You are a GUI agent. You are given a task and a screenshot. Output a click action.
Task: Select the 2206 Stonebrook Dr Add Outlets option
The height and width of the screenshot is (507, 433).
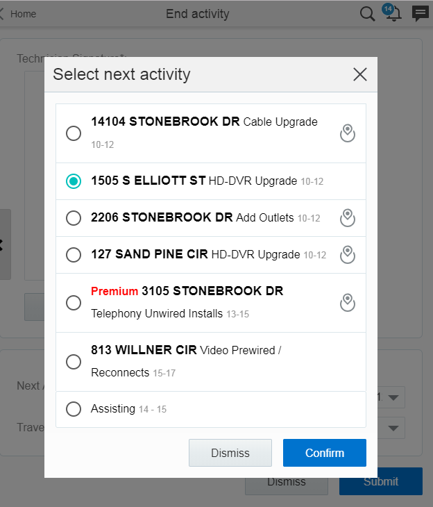pyautogui.click(x=74, y=218)
